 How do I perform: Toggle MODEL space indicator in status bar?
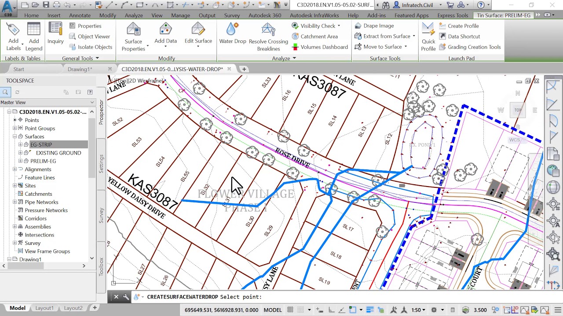coord(273,310)
